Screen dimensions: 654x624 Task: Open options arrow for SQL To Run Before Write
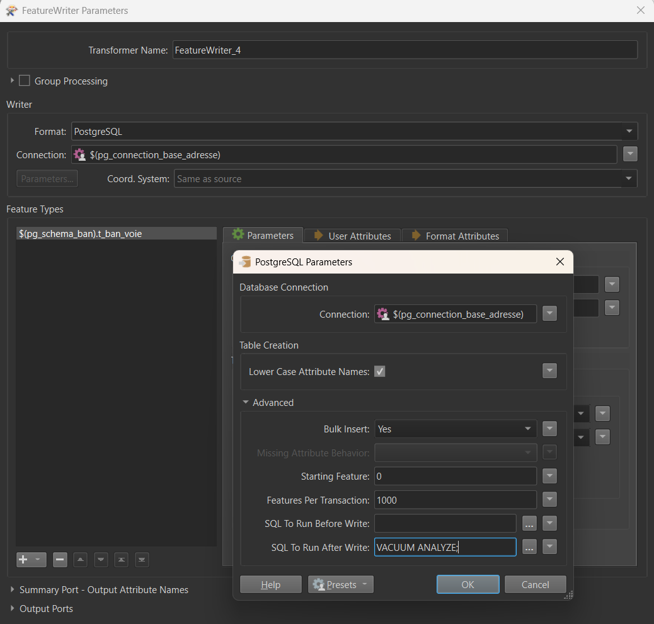click(550, 523)
